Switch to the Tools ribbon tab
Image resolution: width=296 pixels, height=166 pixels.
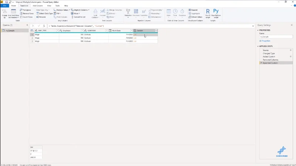pos(58,6)
